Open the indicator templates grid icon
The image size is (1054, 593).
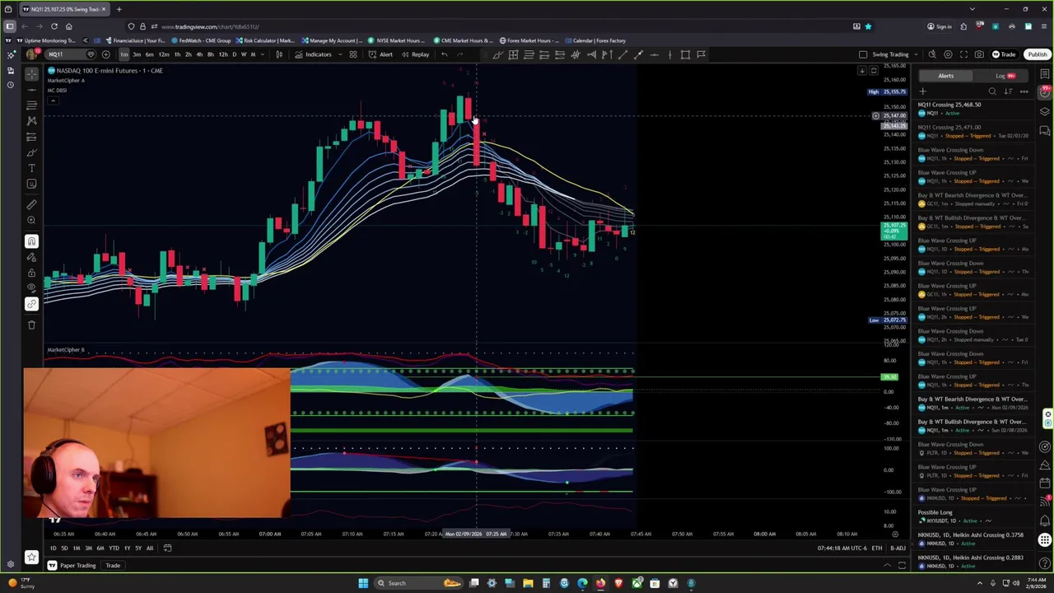tap(352, 54)
